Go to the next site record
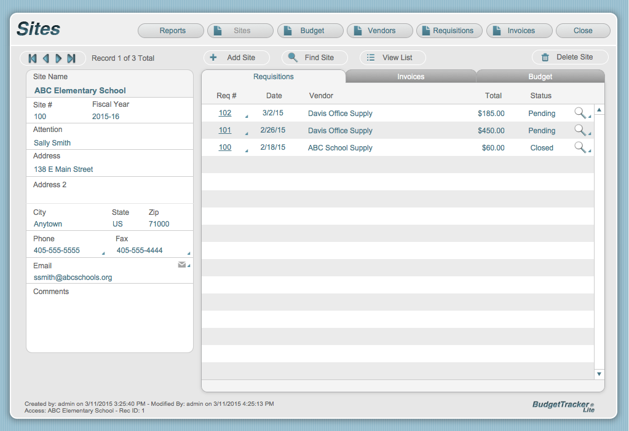629x431 pixels. click(x=58, y=58)
